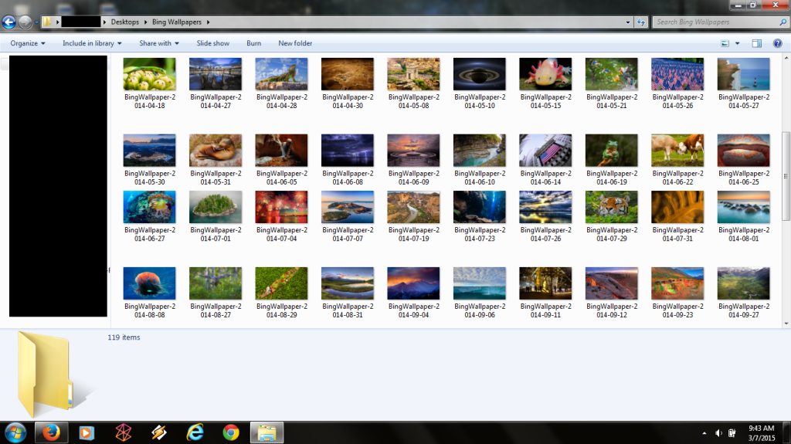Click scrollbar up arrow in file list
Screen dimensions: 791x444
[x=786, y=58]
